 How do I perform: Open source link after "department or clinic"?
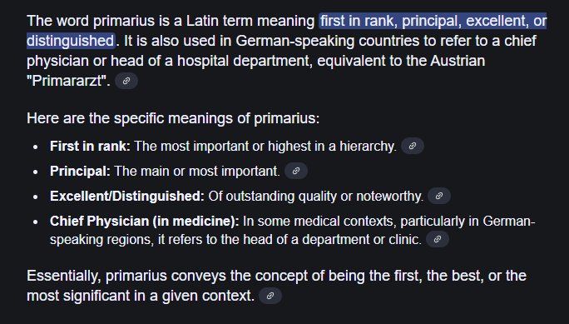click(x=438, y=239)
